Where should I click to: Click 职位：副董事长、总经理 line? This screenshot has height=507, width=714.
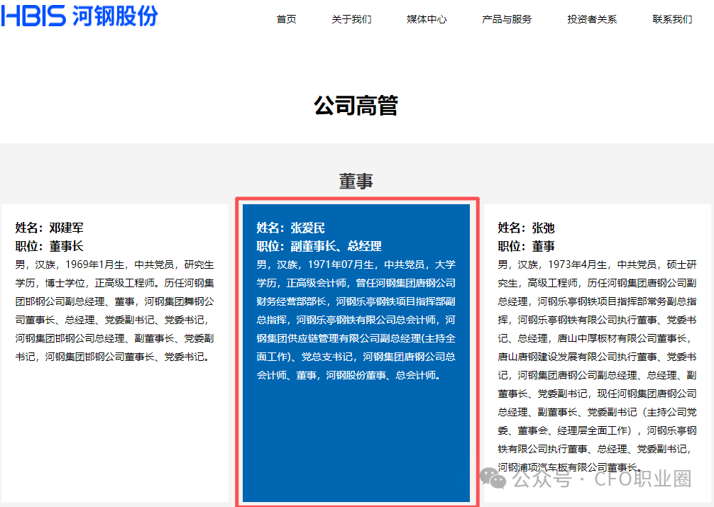point(319,246)
